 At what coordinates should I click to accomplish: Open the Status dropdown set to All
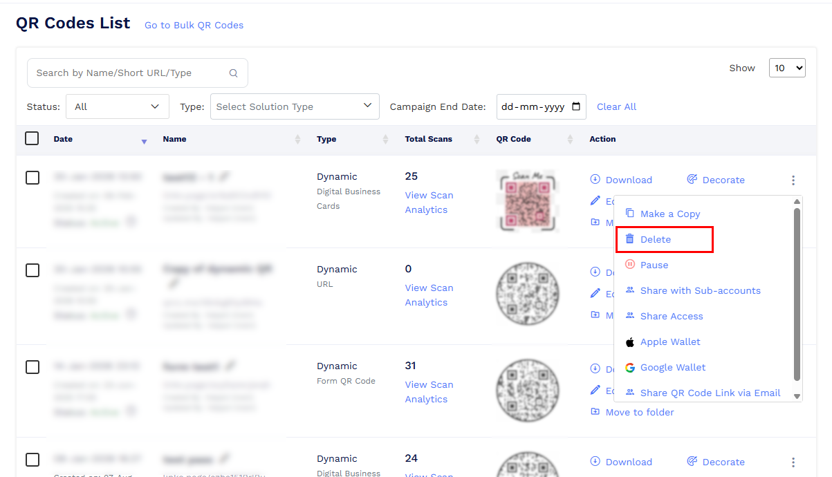pos(118,106)
